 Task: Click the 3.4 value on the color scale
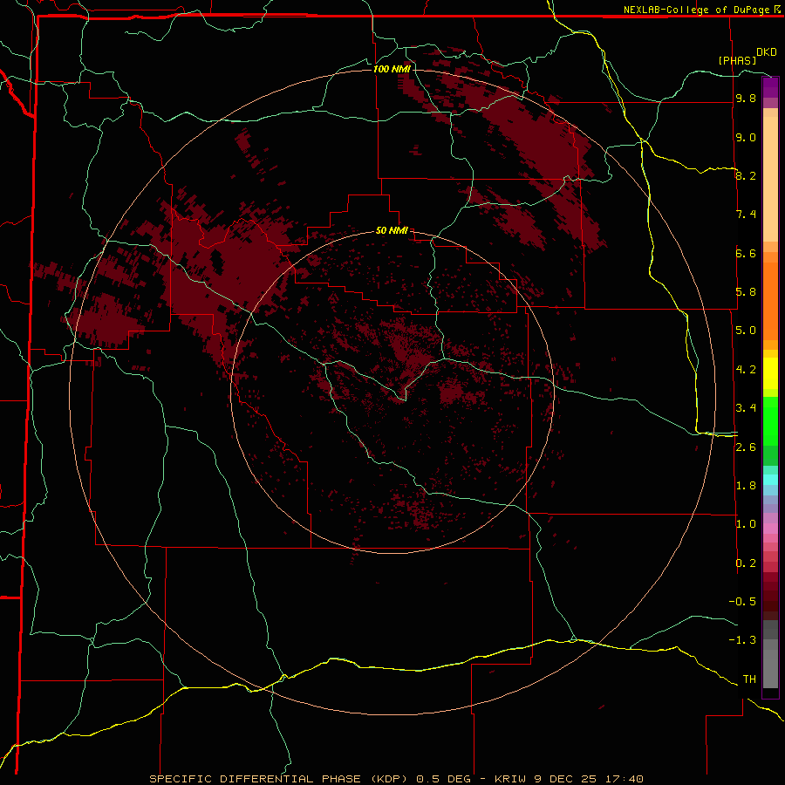point(746,408)
